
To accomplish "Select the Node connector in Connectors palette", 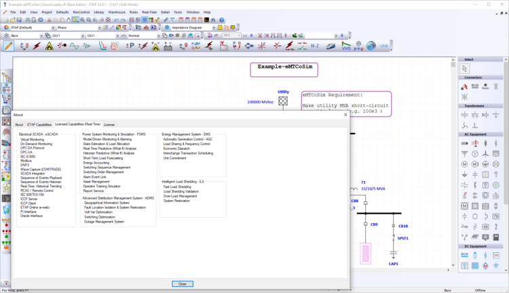I will [485, 87].
